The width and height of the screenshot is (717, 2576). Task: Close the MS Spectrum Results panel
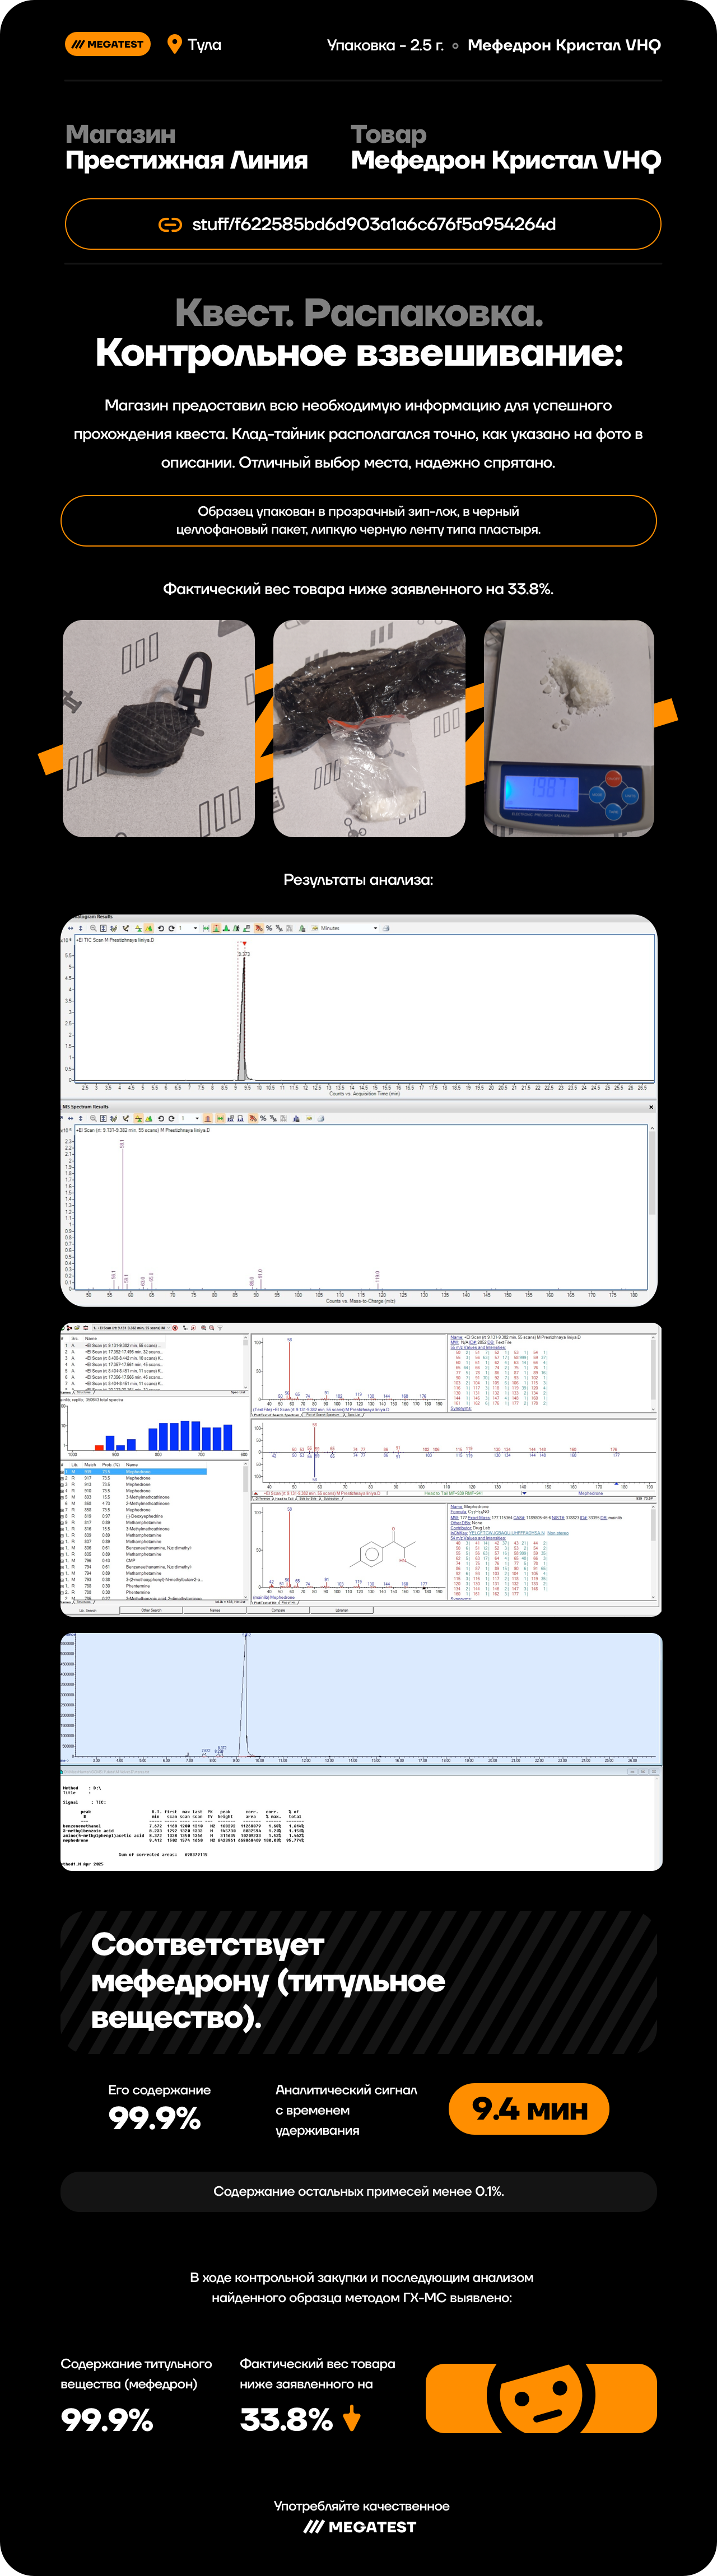651,1107
